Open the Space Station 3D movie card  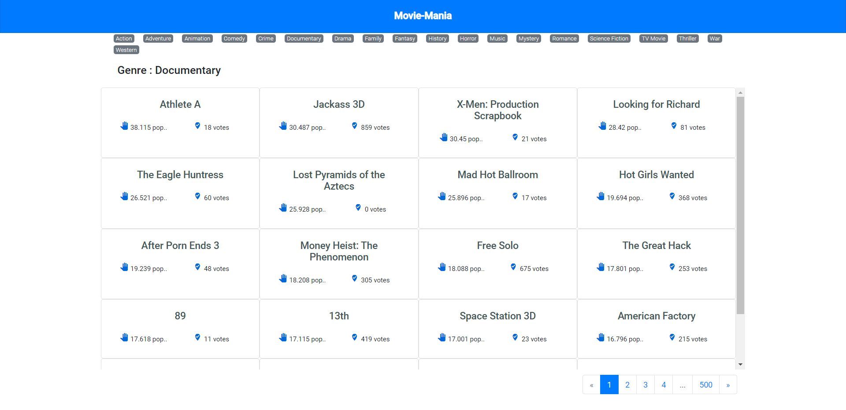(x=498, y=329)
